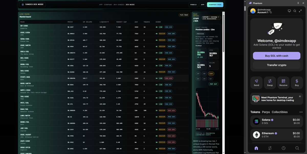The image size is (307, 154).
Task: Click the Receive QR action in Phantom
Action: pyautogui.click(x=283, y=83)
